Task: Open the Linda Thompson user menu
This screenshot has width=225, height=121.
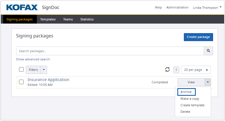Action: [x=207, y=8]
